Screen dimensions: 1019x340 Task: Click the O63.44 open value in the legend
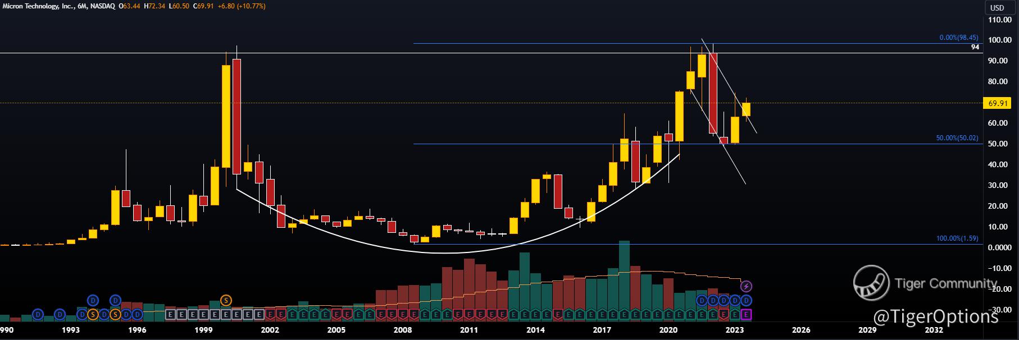(130, 6)
